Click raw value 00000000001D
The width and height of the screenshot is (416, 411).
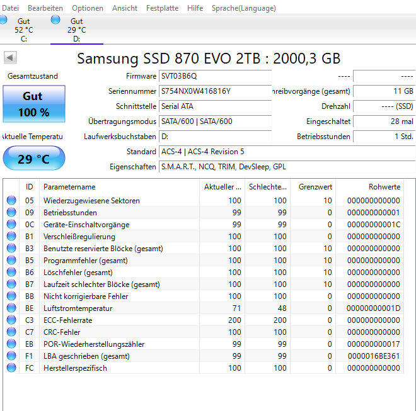click(x=374, y=308)
